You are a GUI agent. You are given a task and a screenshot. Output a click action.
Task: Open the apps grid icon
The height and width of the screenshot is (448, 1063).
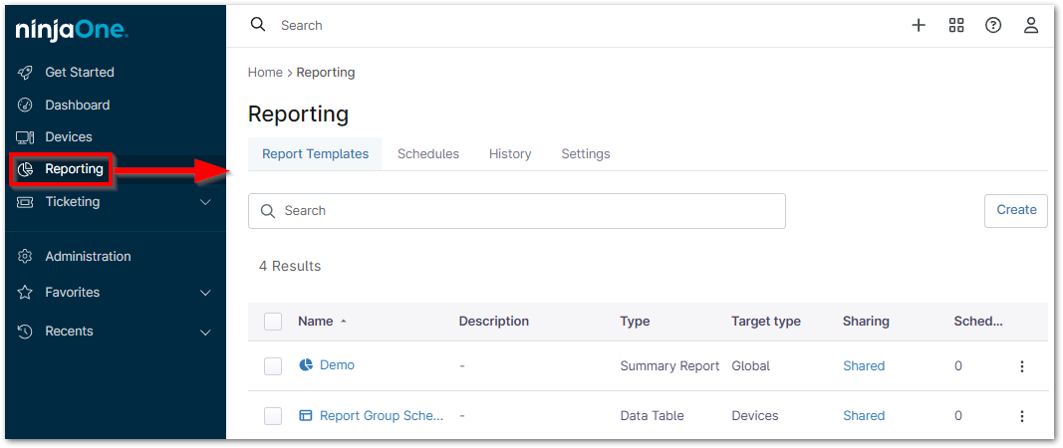pos(955,26)
